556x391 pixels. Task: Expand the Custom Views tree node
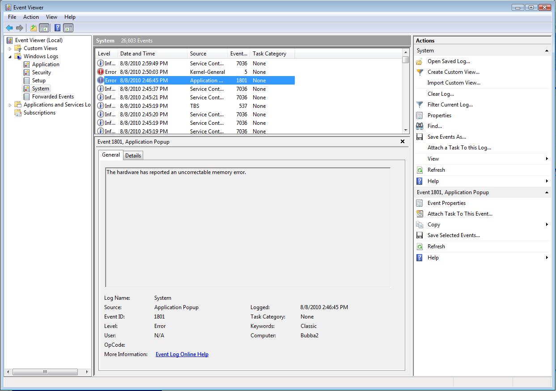coord(10,48)
